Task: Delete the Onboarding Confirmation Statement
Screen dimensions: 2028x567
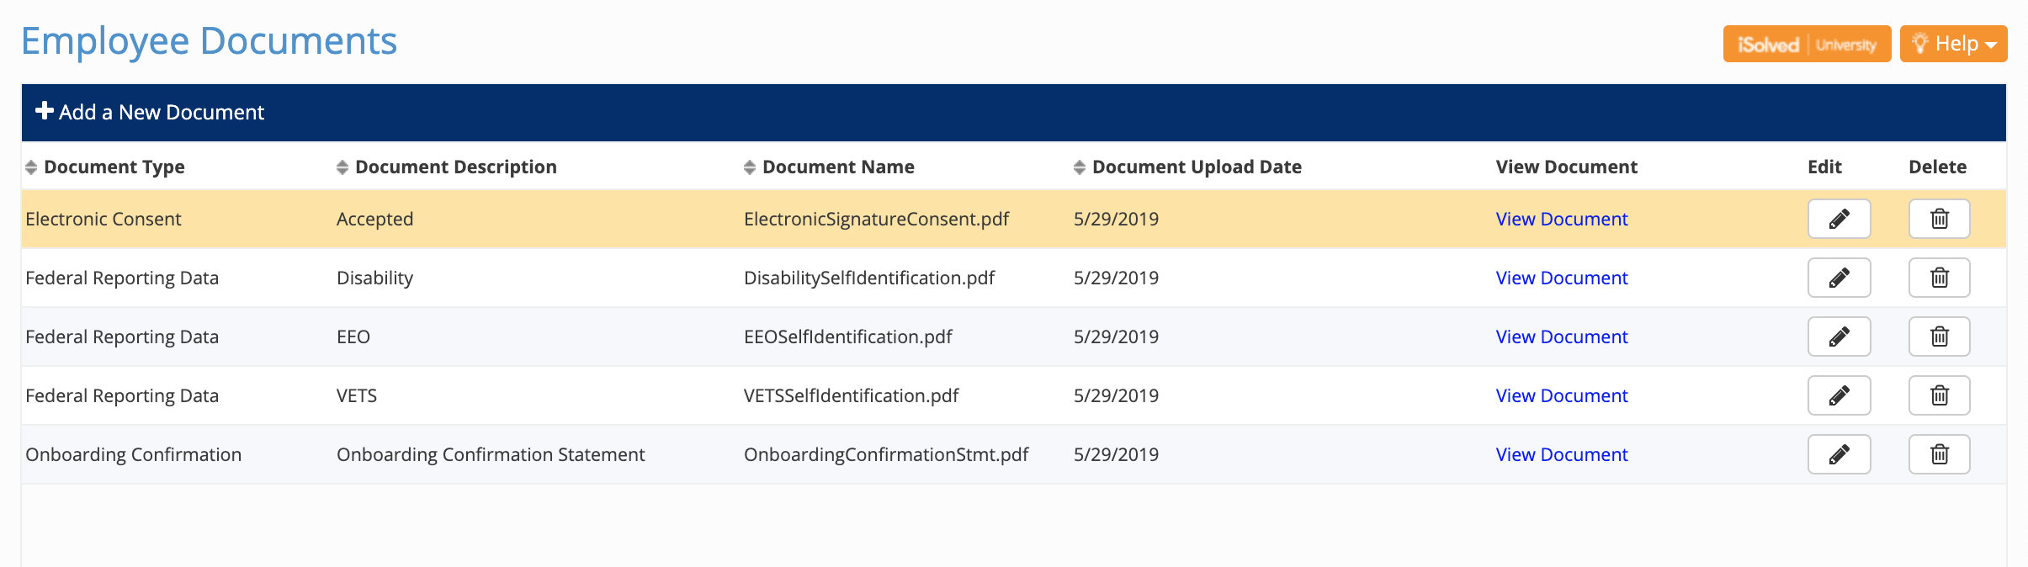Action: click(x=1938, y=453)
